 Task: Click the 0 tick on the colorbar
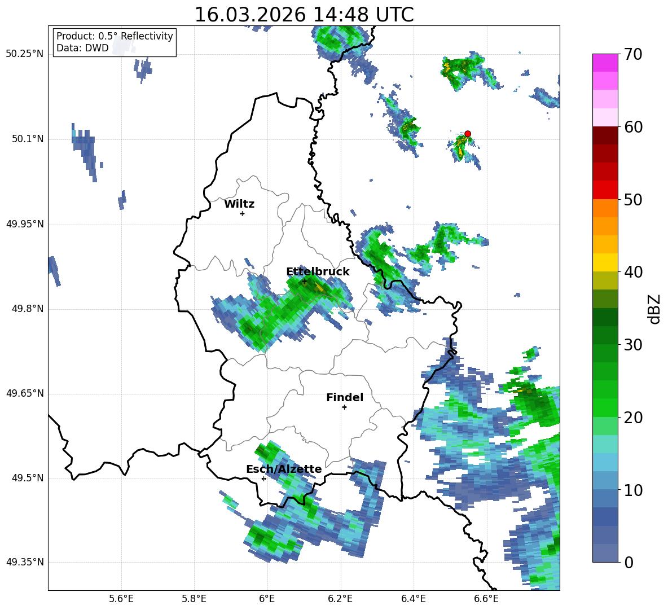629,563
